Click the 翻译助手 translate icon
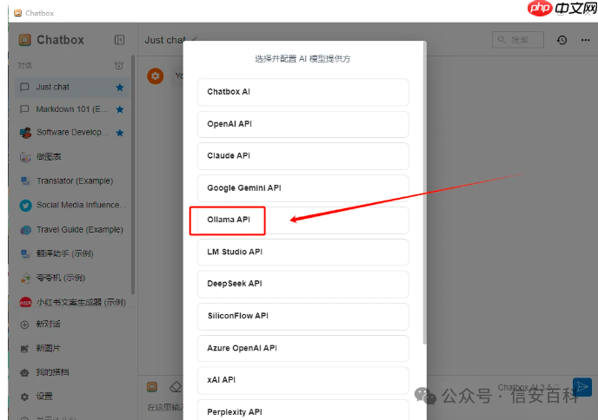This screenshot has height=420, width=598. point(25,253)
